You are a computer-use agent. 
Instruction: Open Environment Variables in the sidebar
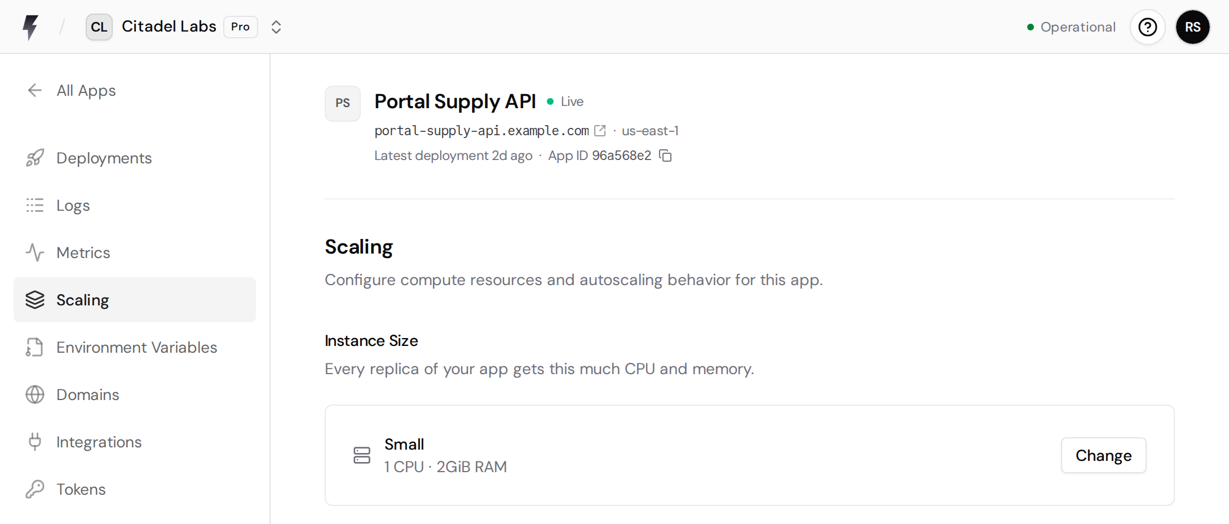point(135,347)
